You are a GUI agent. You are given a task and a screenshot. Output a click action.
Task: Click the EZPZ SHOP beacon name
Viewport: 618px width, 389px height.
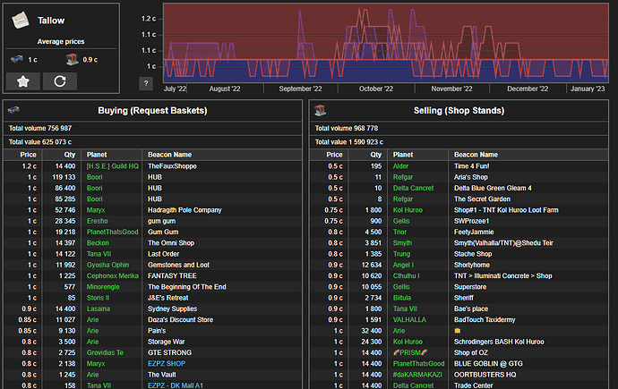(167, 363)
